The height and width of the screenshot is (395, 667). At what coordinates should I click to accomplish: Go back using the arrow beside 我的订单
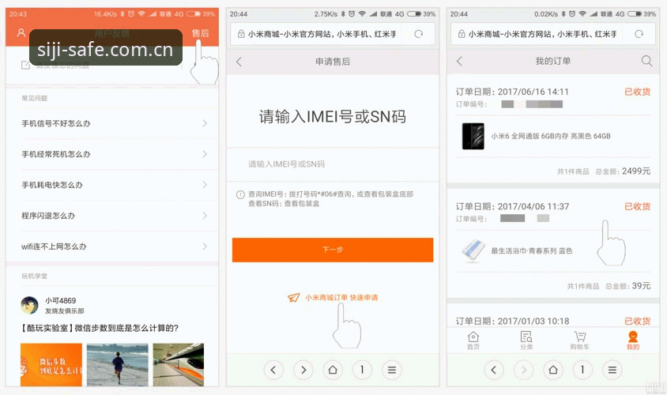pyautogui.click(x=459, y=62)
